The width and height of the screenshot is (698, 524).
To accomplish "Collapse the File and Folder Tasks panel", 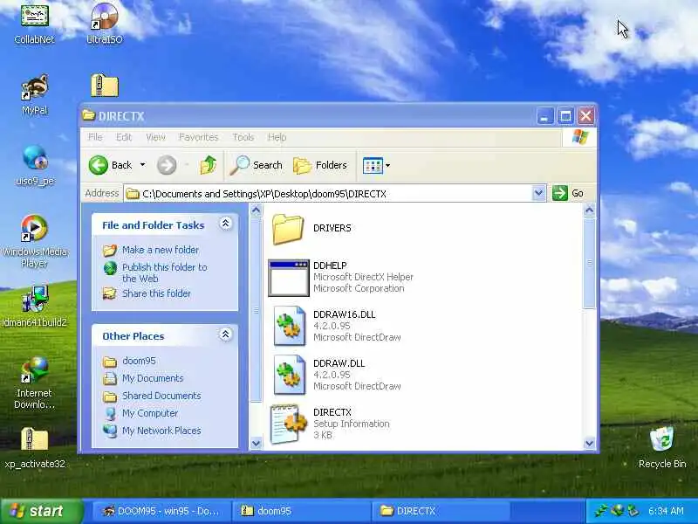I will pyautogui.click(x=225, y=224).
